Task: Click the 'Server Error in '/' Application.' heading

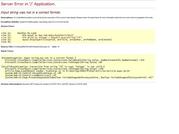Action: click(x=28, y=4)
